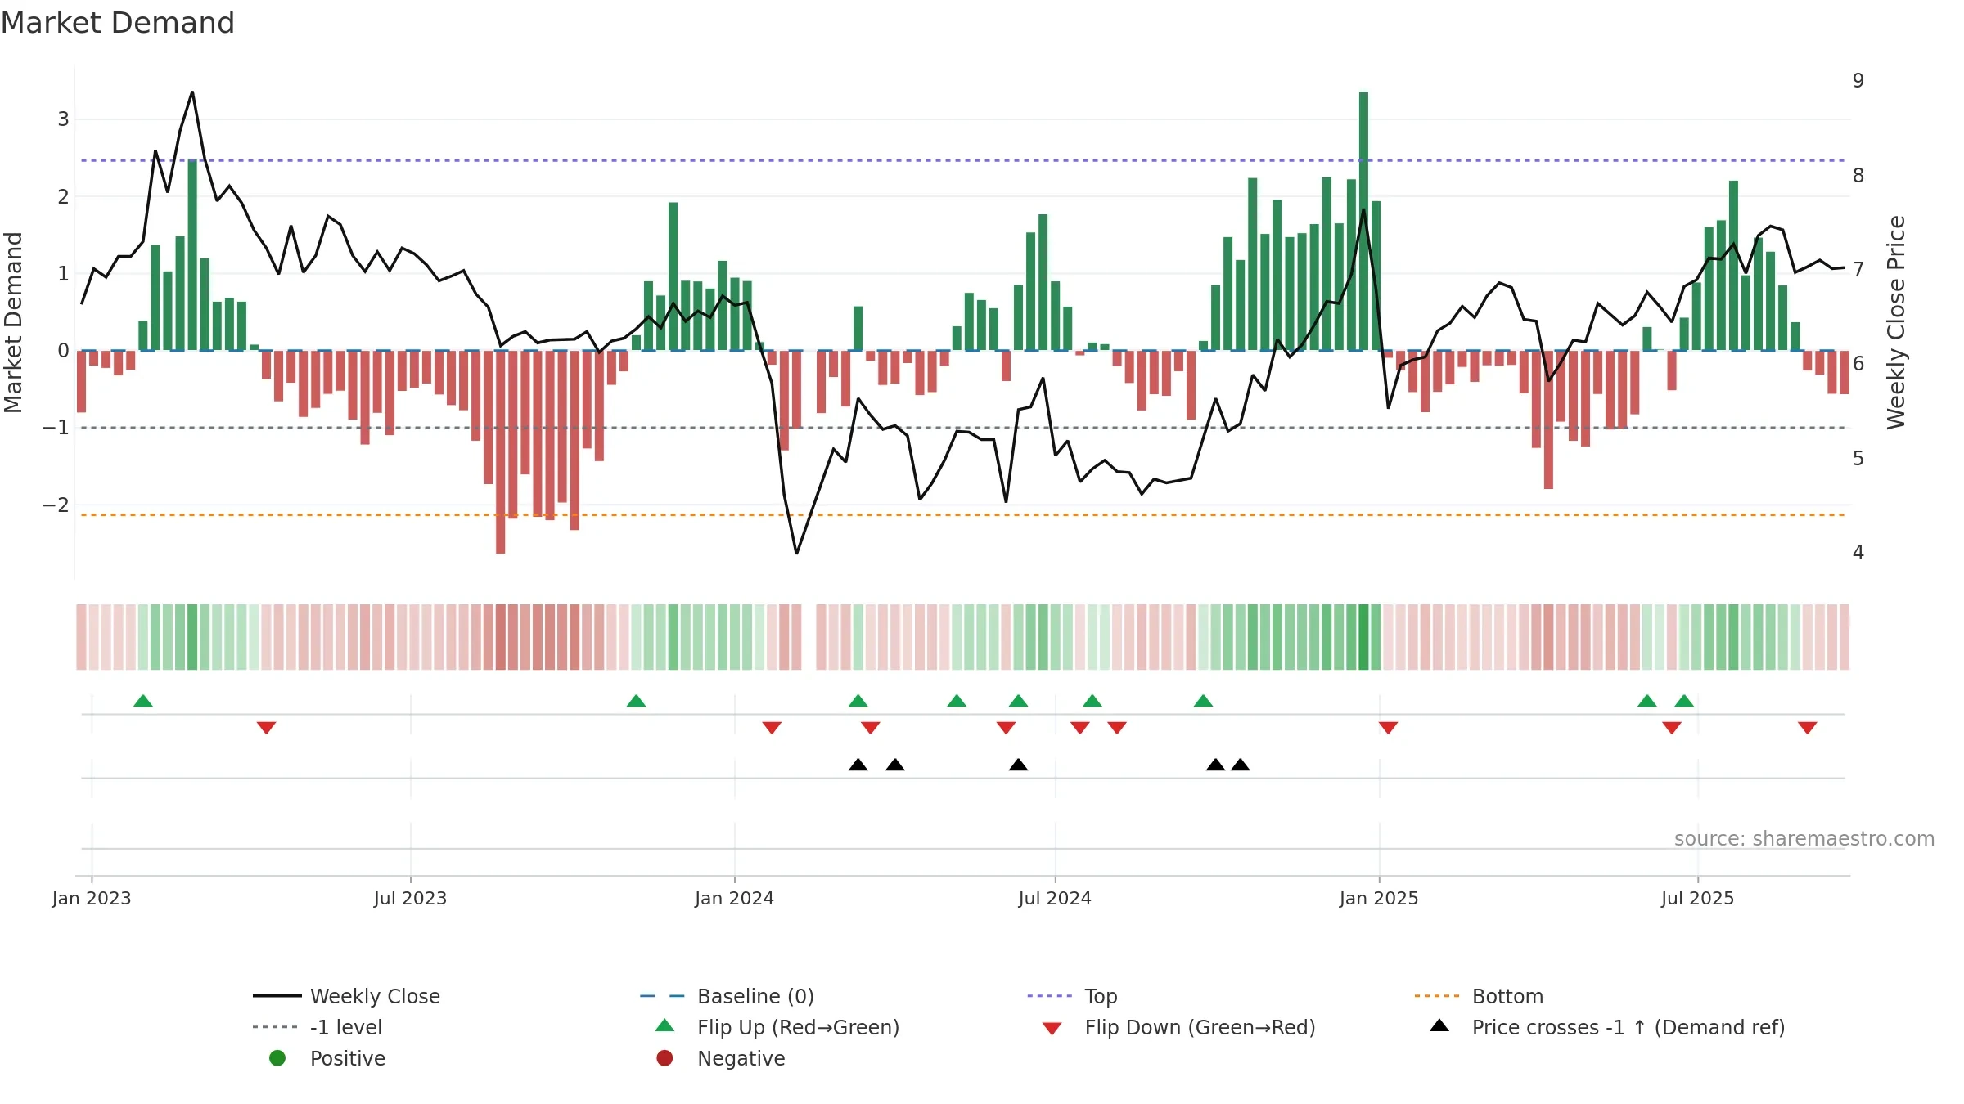
Task: Click the Jan 2023 axis label
Action: click(92, 898)
